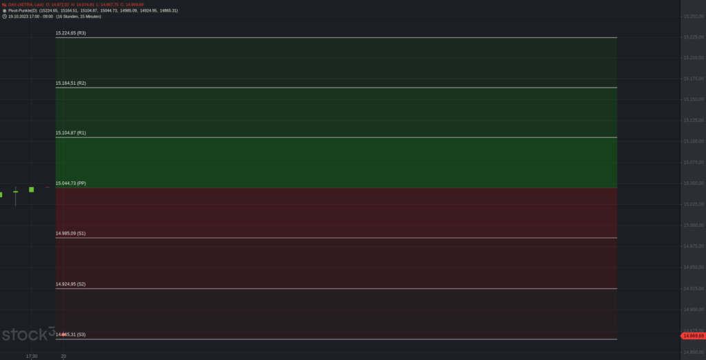This screenshot has width=706, height=360.
Task: Click the clock icon beside the date range
Action: (5, 17)
